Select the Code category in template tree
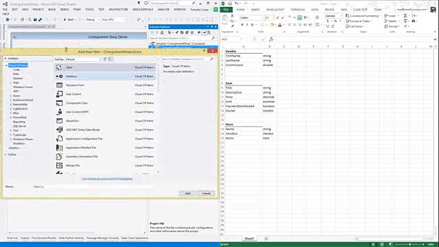Screen dimensions: 439x247 [16, 70]
